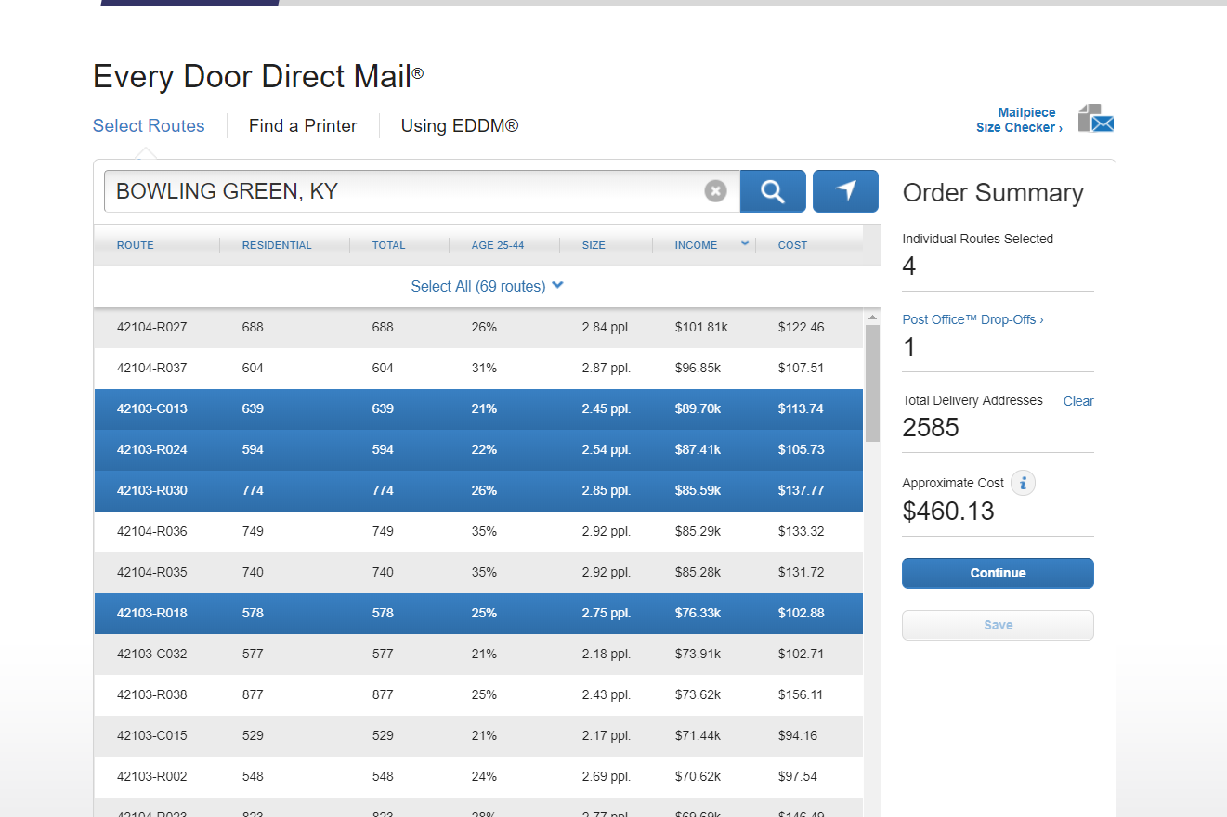Click route label 42103-R038

151,694
